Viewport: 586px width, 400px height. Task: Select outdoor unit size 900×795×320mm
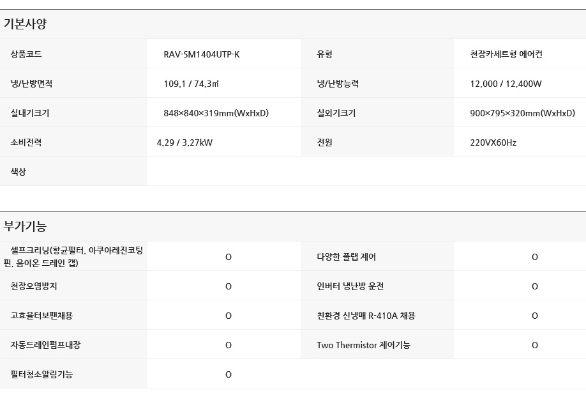[x=522, y=113]
